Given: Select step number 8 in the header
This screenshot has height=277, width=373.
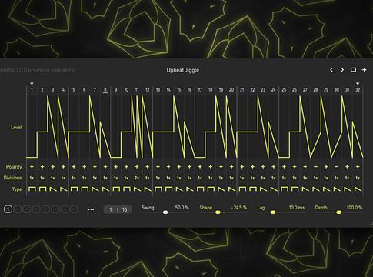Looking at the screenshot, I should (105, 90).
